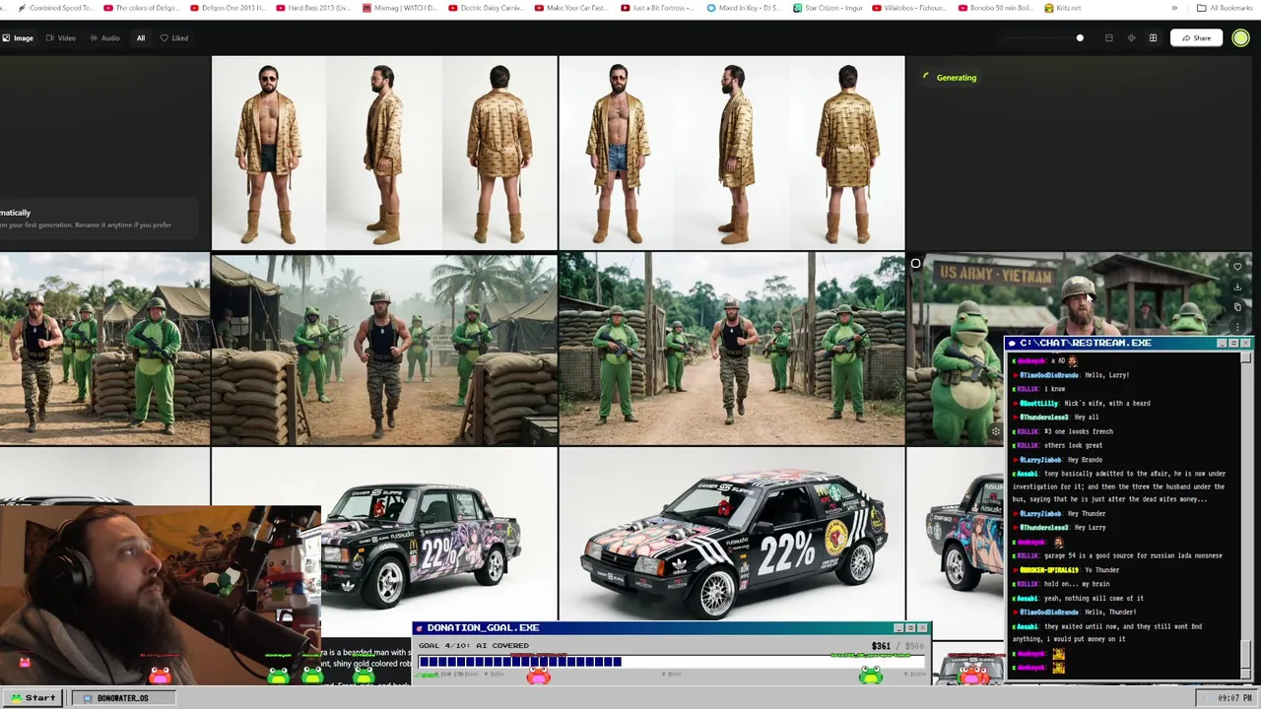
Task: Open the green profile avatar menu
Action: [1240, 38]
